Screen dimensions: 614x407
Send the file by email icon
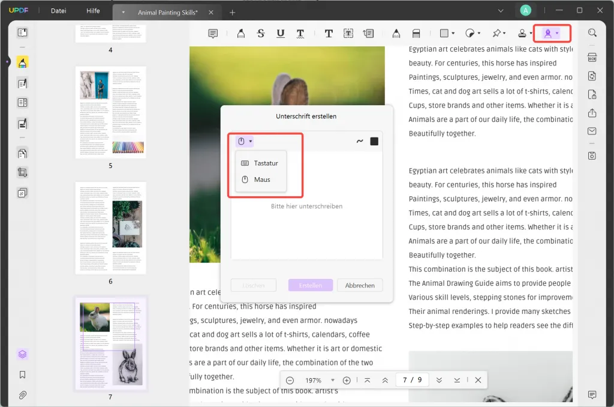tap(592, 131)
